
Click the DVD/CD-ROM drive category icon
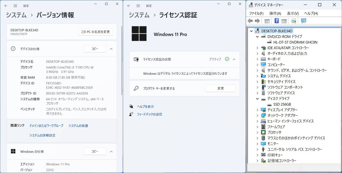point(263,36)
